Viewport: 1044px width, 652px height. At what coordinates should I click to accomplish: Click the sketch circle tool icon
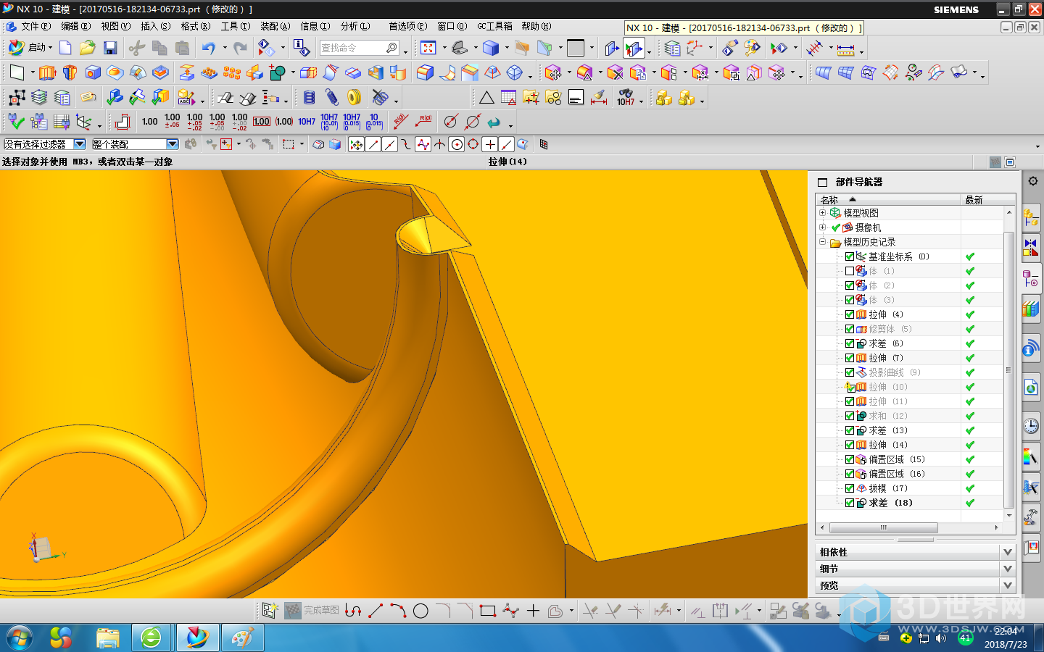click(x=420, y=611)
